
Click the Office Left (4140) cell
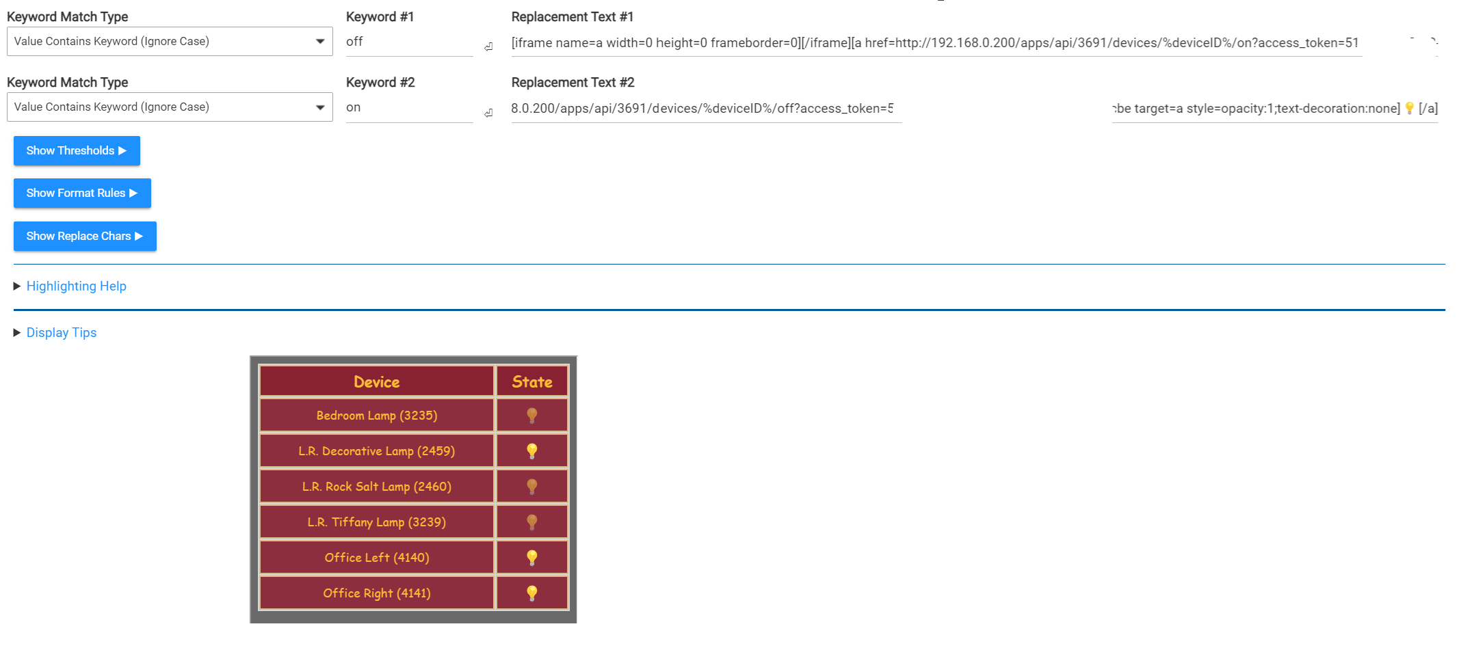coord(377,558)
